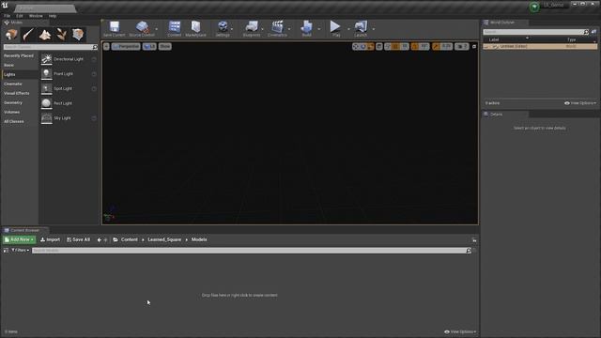Click the Cinematics clapperboard icon
The height and width of the screenshot is (338, 601).
(277, 27)
